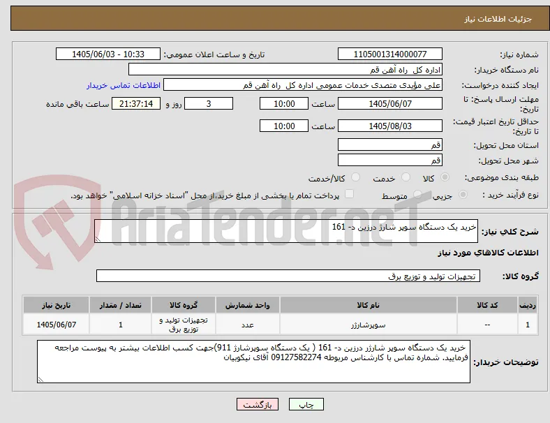Select the متوسط purchase type radio
This screenshot has height=423, width=550.
(417, 194)
